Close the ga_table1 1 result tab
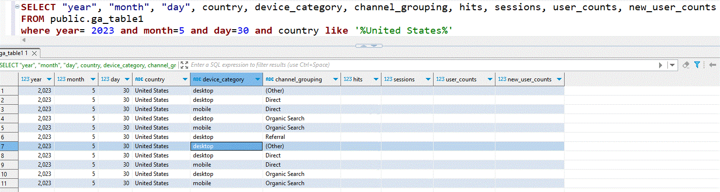The image size is (720, 192). [35, 53]
